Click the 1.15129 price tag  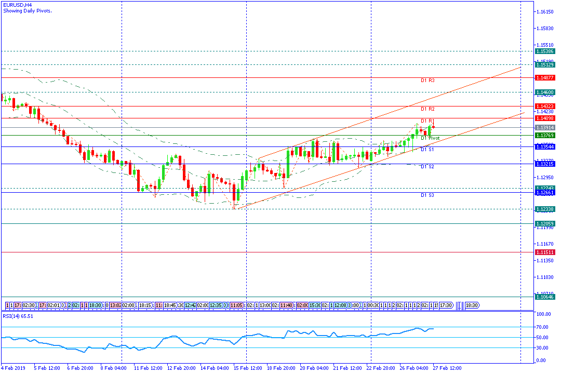tap(545, 65)
